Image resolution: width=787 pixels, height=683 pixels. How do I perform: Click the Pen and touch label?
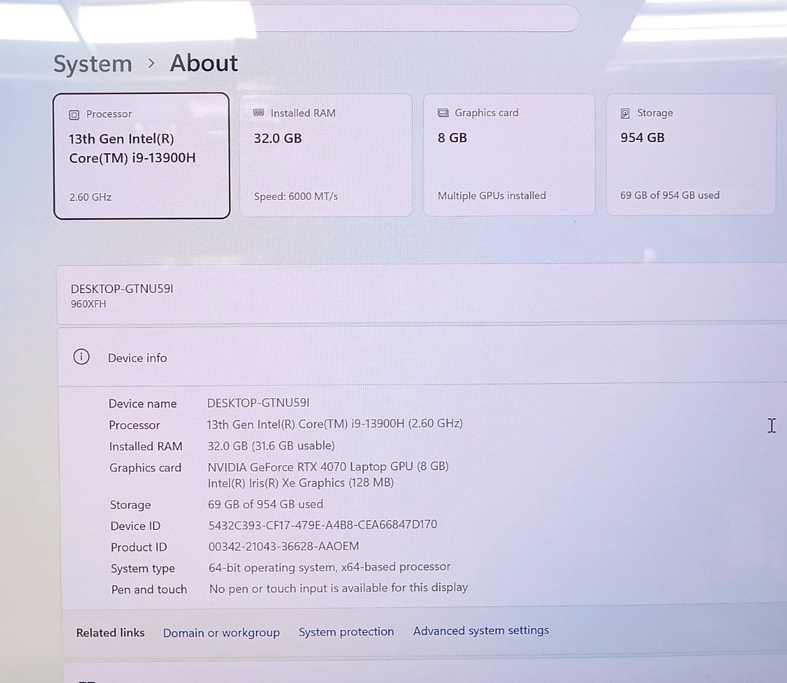(149, 590)
